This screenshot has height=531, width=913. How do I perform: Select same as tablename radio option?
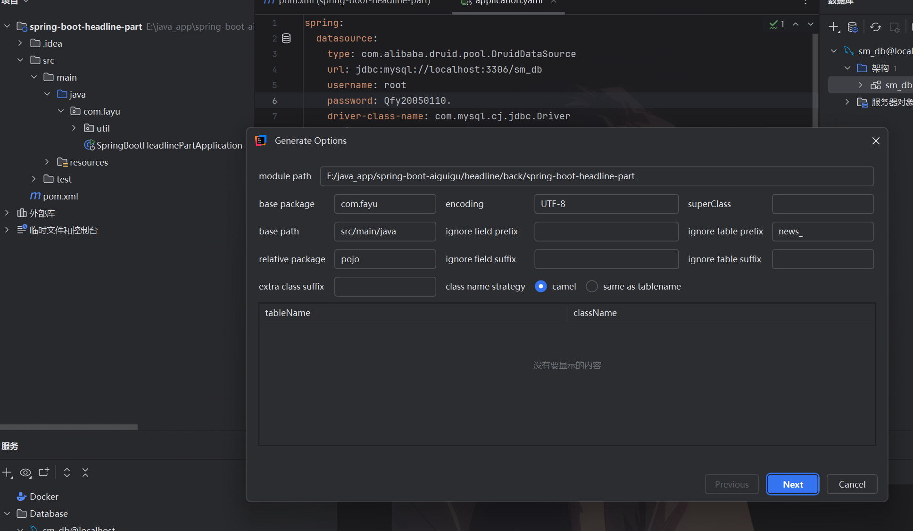592,286
